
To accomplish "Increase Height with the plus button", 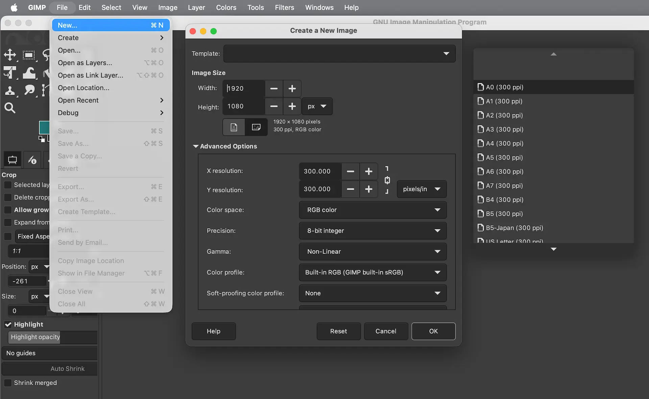I will point(292,107).
